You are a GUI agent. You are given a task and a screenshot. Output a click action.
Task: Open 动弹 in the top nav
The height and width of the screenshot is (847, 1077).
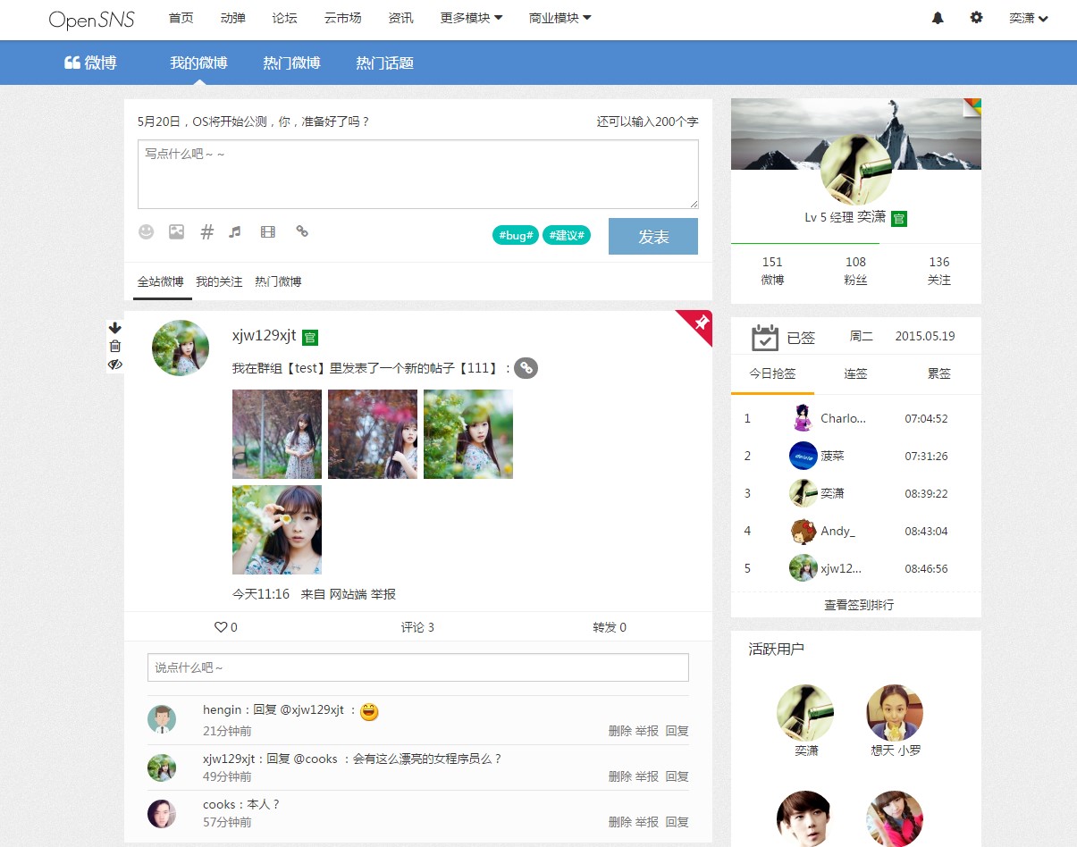[x=232, y=18]
